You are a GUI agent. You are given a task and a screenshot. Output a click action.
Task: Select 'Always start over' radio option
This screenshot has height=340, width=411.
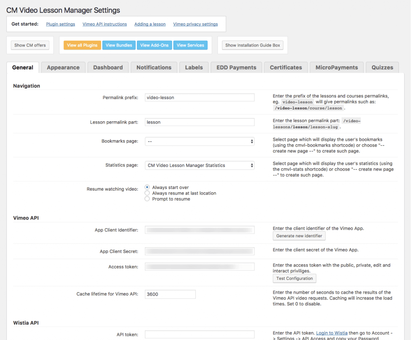tap(147, 187)
